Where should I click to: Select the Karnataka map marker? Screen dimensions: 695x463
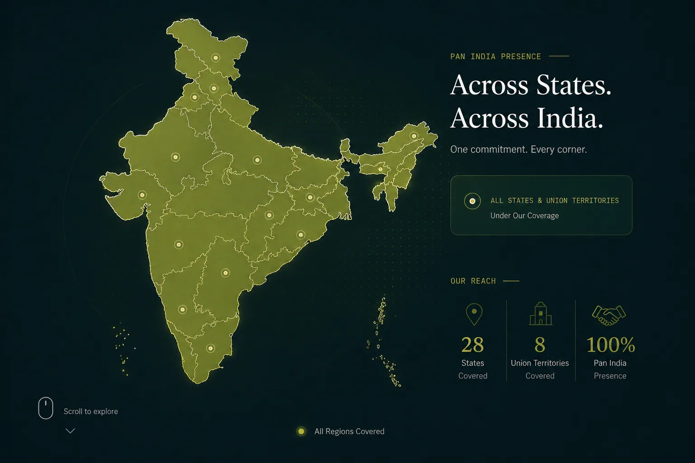tap(182, 310)
